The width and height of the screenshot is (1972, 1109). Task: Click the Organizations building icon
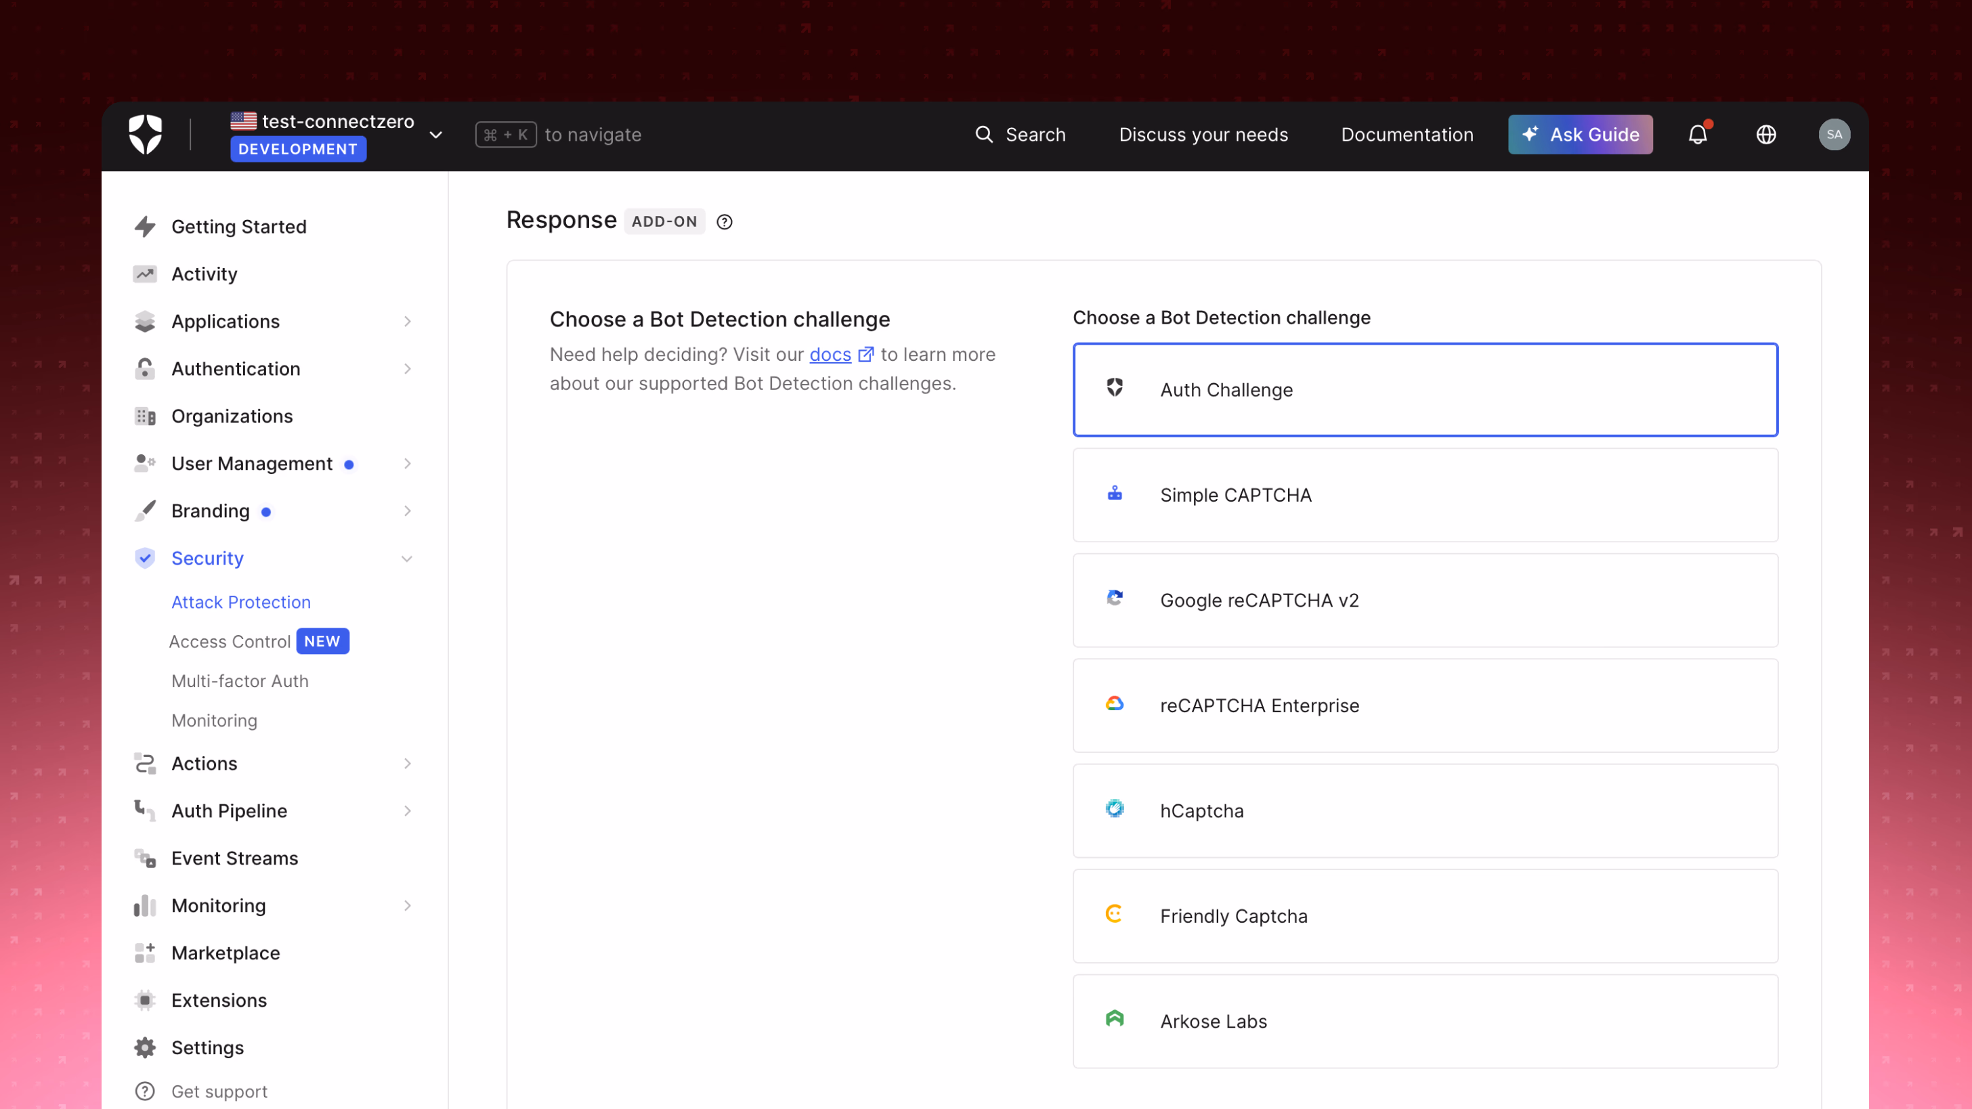(145, 416)
